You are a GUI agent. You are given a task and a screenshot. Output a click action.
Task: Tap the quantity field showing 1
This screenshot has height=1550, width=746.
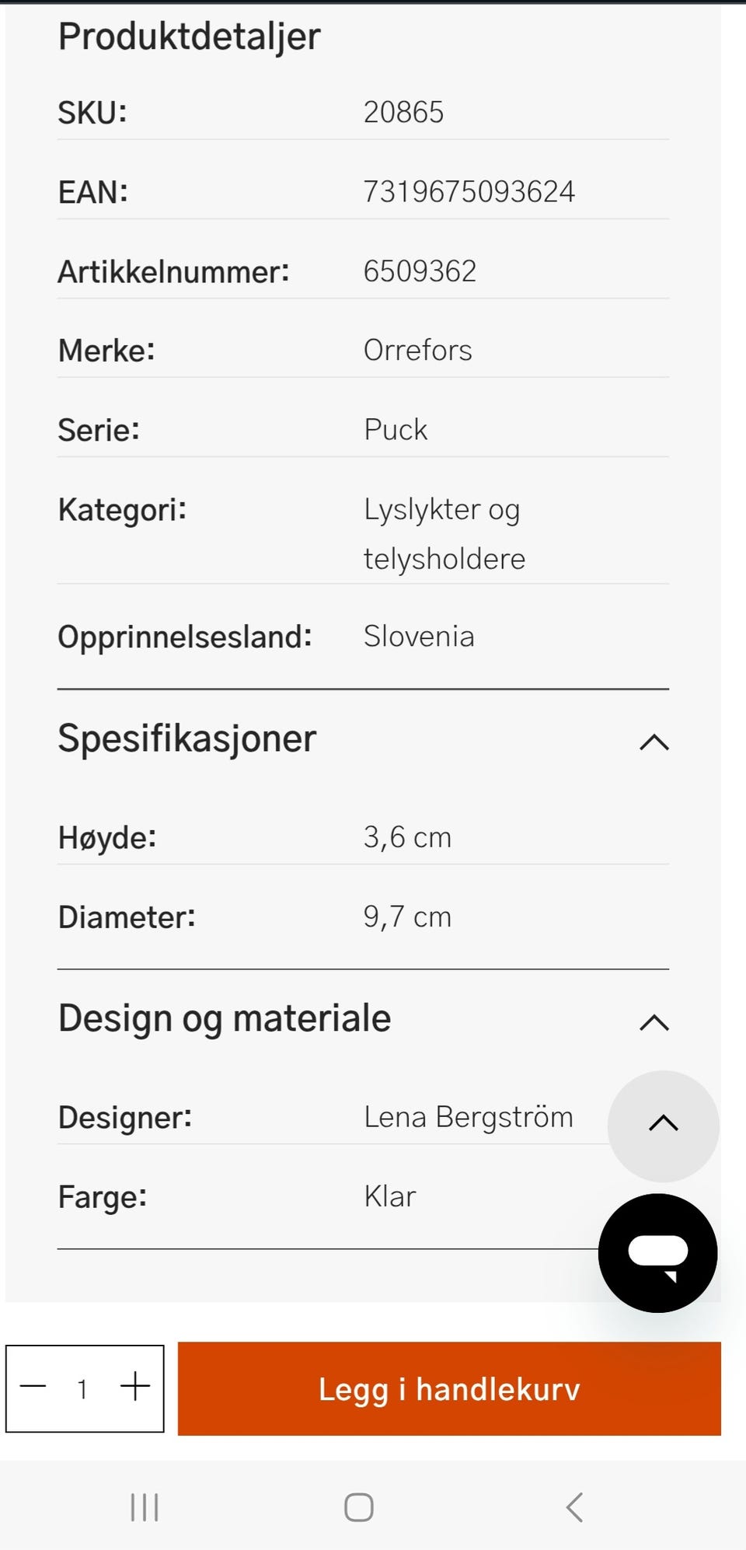(x=82, y=1388)
